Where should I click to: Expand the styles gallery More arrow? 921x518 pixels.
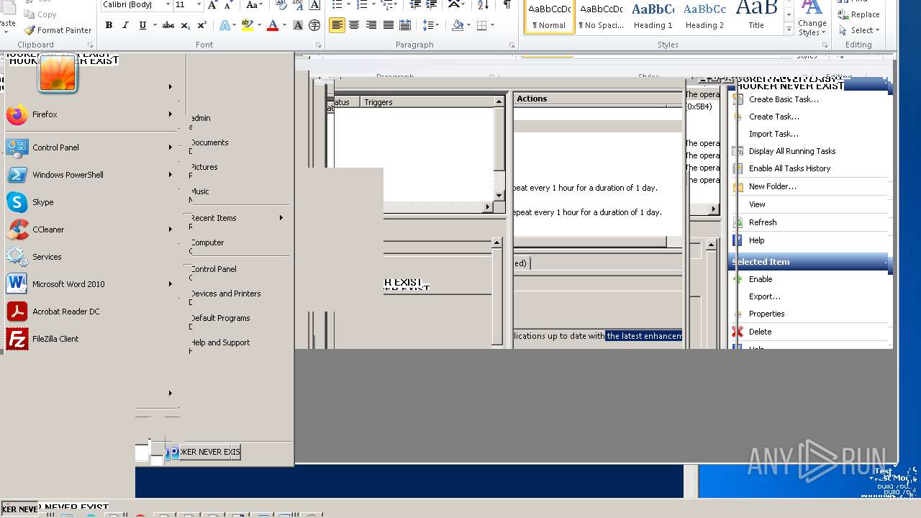[x=789, y=30]
